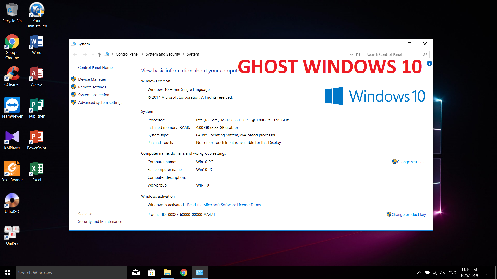Open the Windows Start menu
497x279 pixels.
tap(8, 273)
